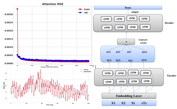Click the 0.0020 y-axis tick label
177x109 pixels.
pos(9,31)
